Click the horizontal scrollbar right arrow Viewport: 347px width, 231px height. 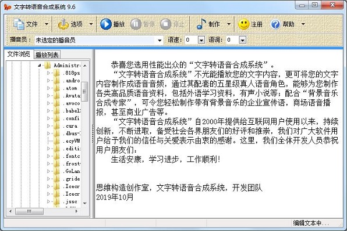click(x=76, y=211)
